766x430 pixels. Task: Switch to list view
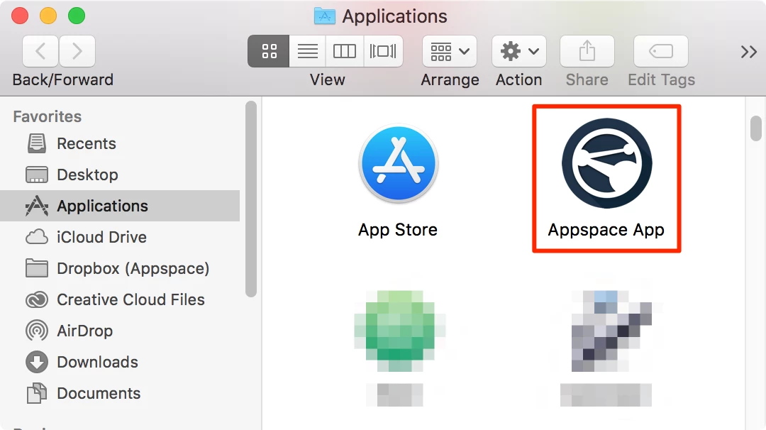[307, 51]
